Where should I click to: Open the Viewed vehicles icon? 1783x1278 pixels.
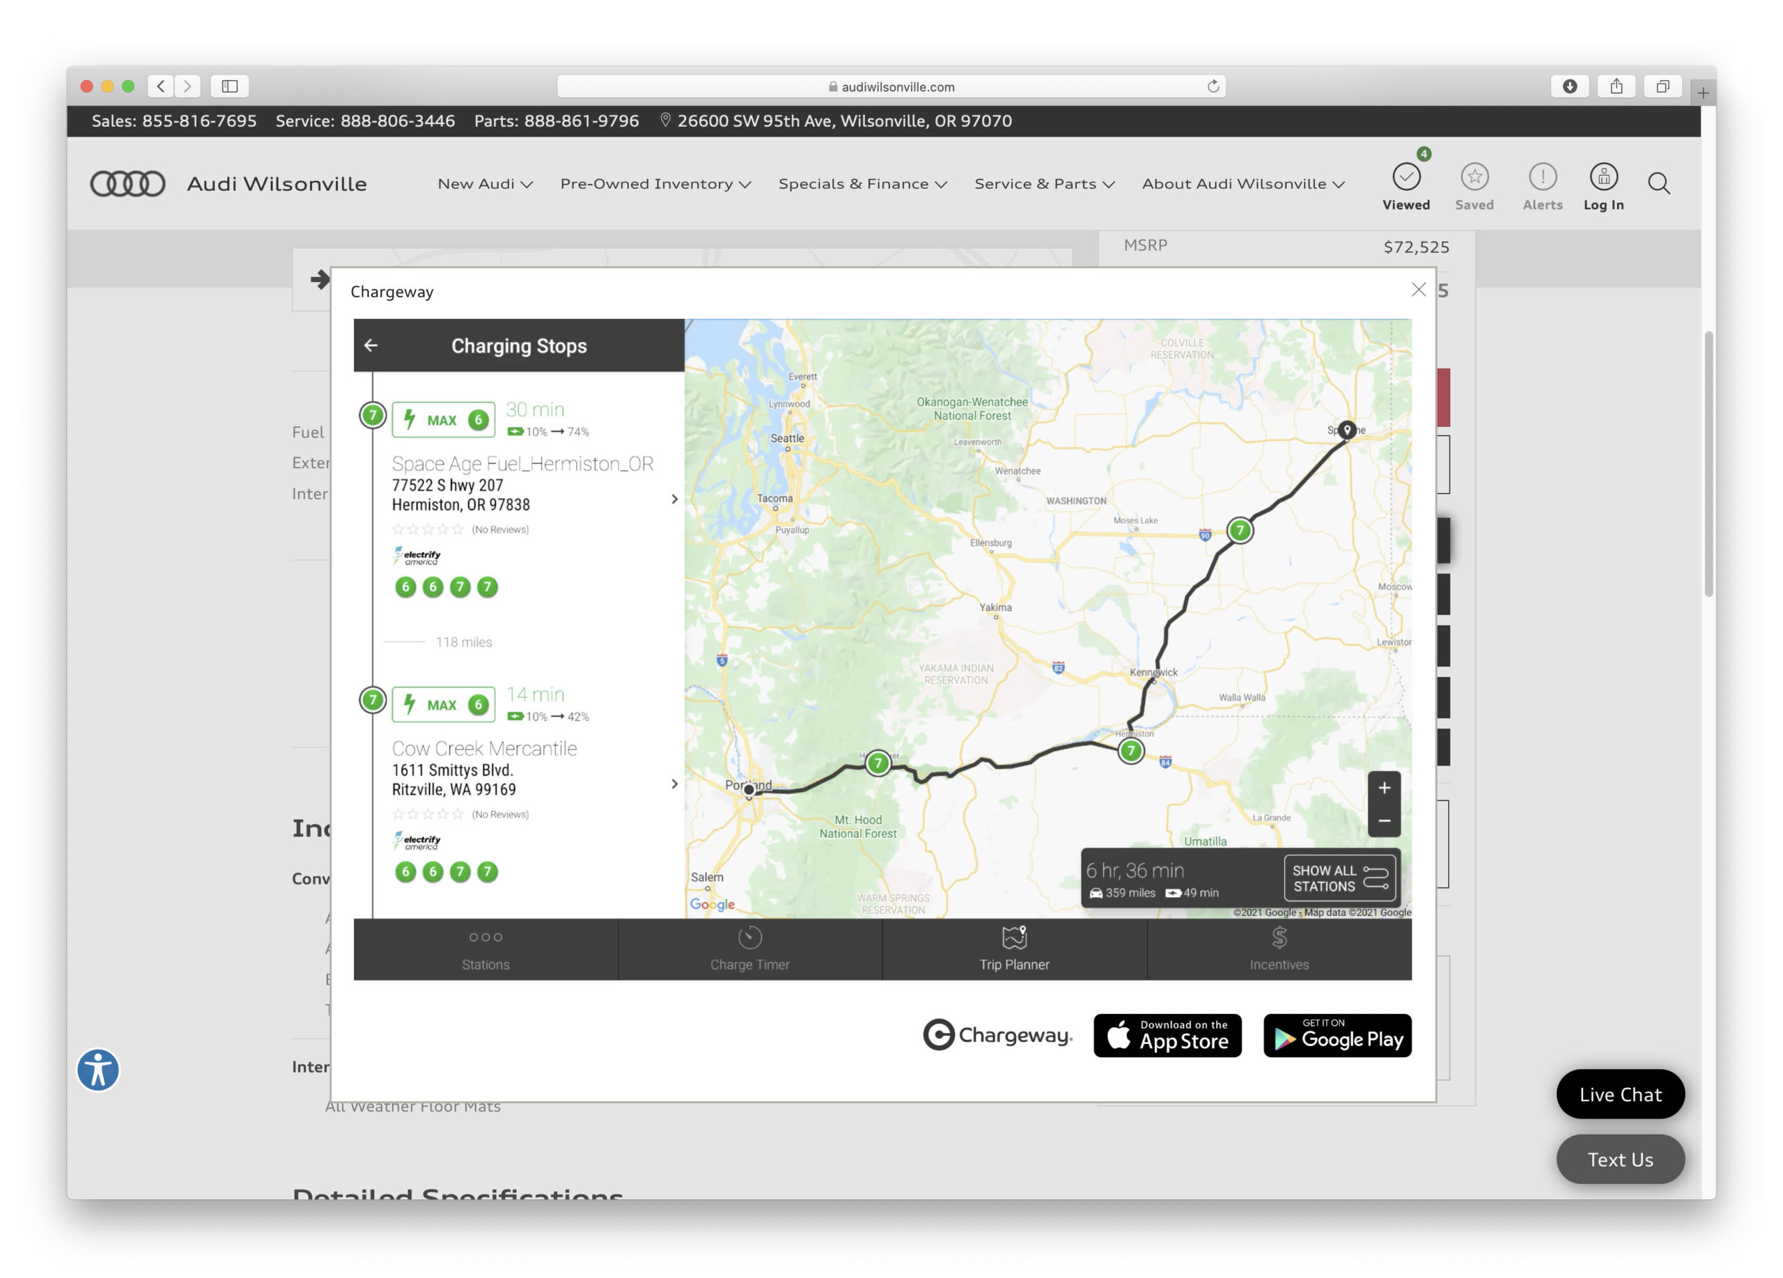click(x=1406, y=186)
